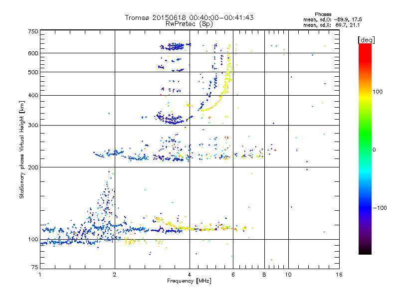399x299 pixels.
Task: Click the y-axis '500' tick label
Action: click(33, 72)
